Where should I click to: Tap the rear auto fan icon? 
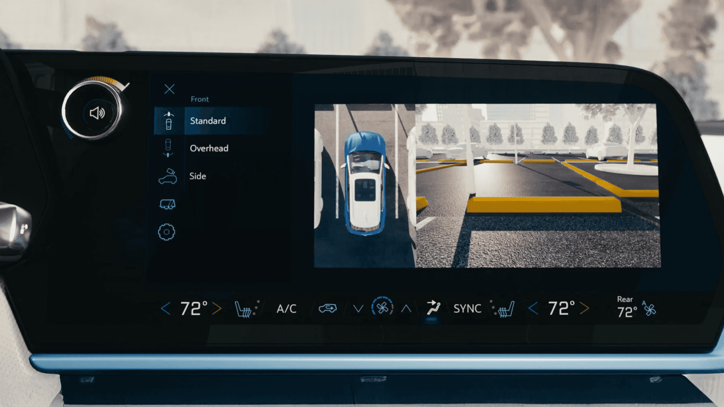(x=649, y=309)
